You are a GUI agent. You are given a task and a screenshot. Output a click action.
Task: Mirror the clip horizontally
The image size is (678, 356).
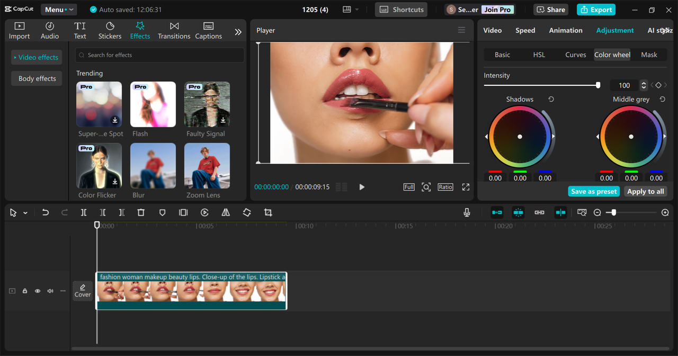point(226,212)
